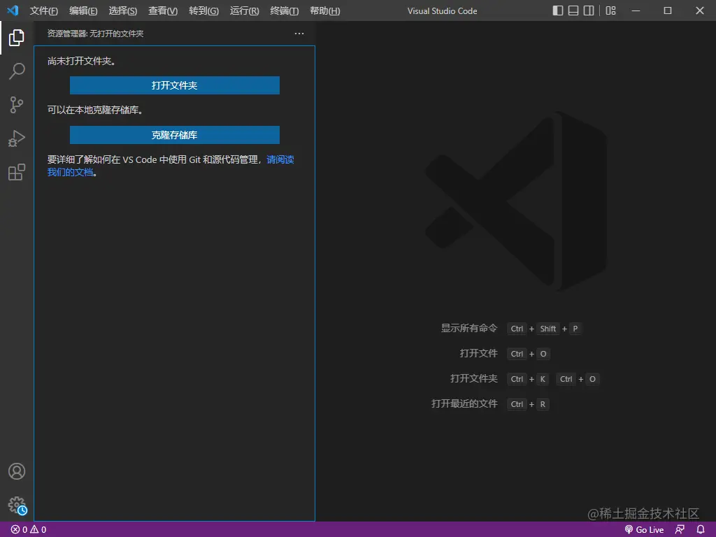Open the Explorer view in activity bar
716x537 pixels.
[17, 38]
